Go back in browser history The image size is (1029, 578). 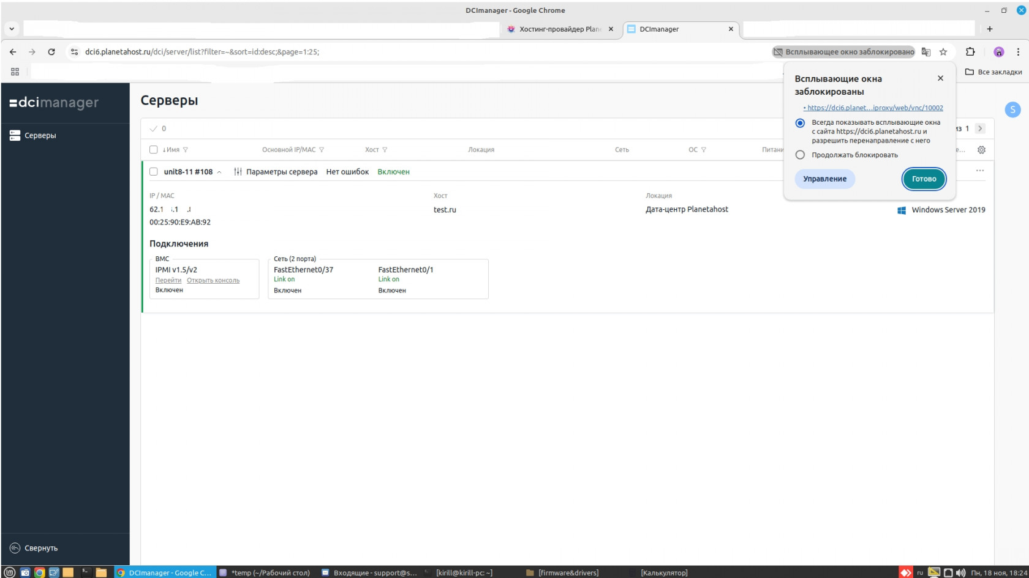pyautogui.click(x=13, y=52)
